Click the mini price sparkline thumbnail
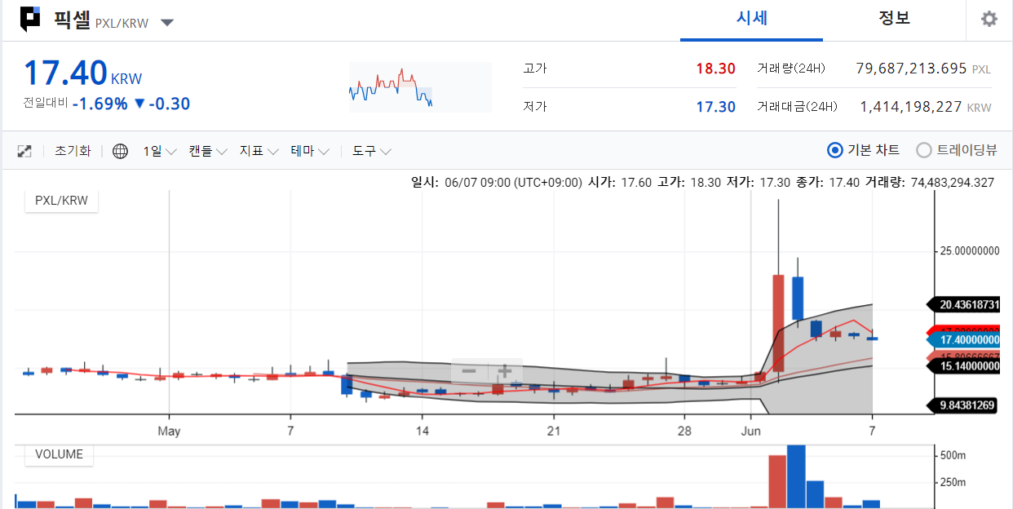The width and height of the screenshot is (1013, 509). pos(420,86)
